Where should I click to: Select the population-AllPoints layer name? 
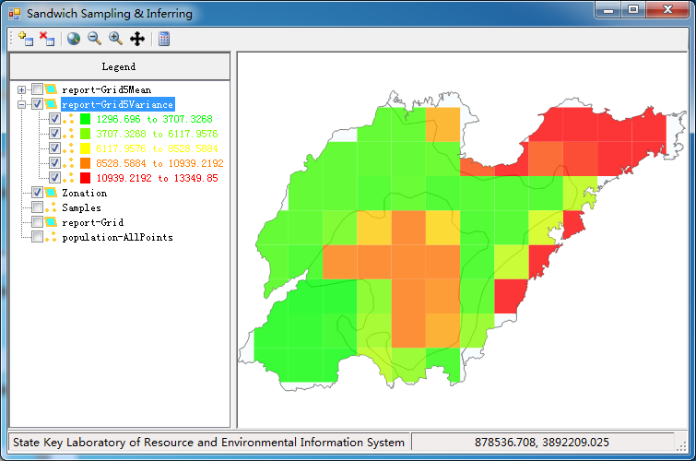[118, 237]
